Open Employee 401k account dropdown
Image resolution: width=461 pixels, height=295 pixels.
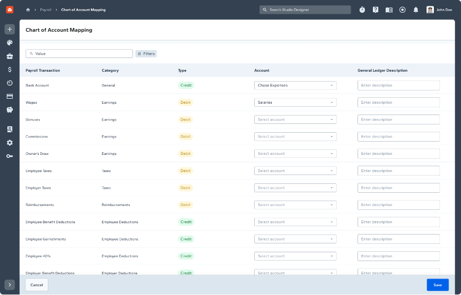pos(295,256)
